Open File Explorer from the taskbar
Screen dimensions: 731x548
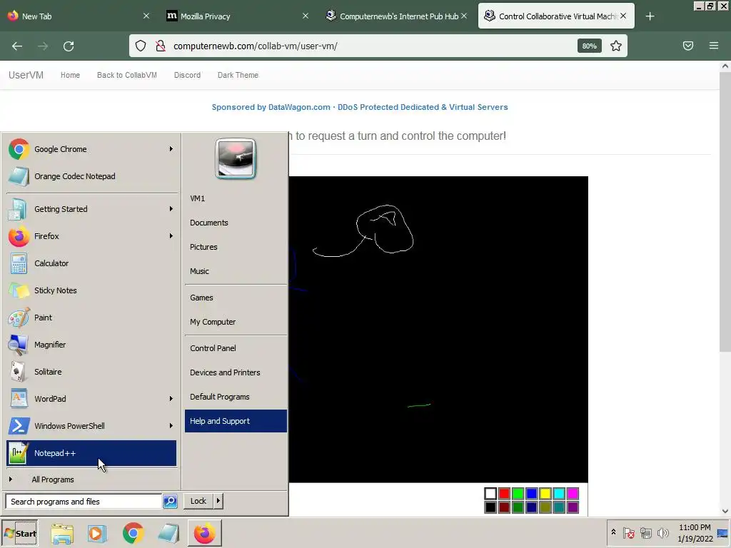[x=62, y=533]
